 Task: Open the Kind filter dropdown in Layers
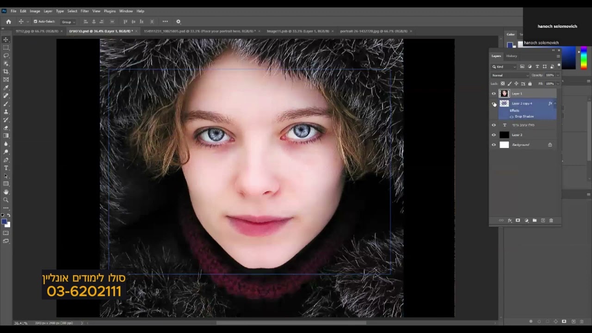pyautogui.click(x=504, y=67)
